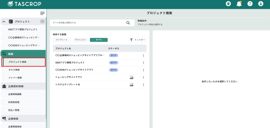Open 企業情報編集 in sidebar
The width and height of the screenshot is (270, 128).
point(23,94)
